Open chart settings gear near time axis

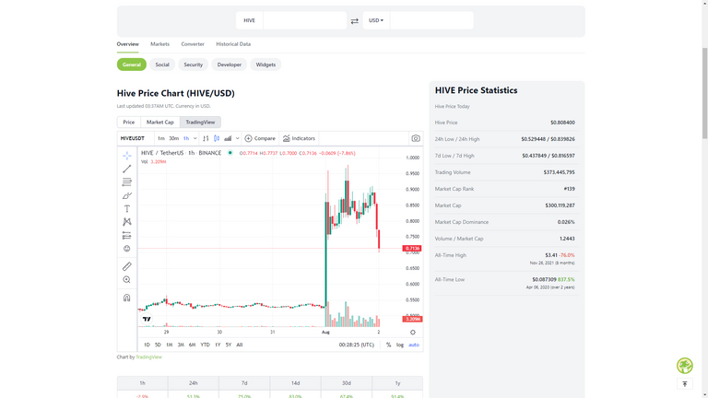413,332
